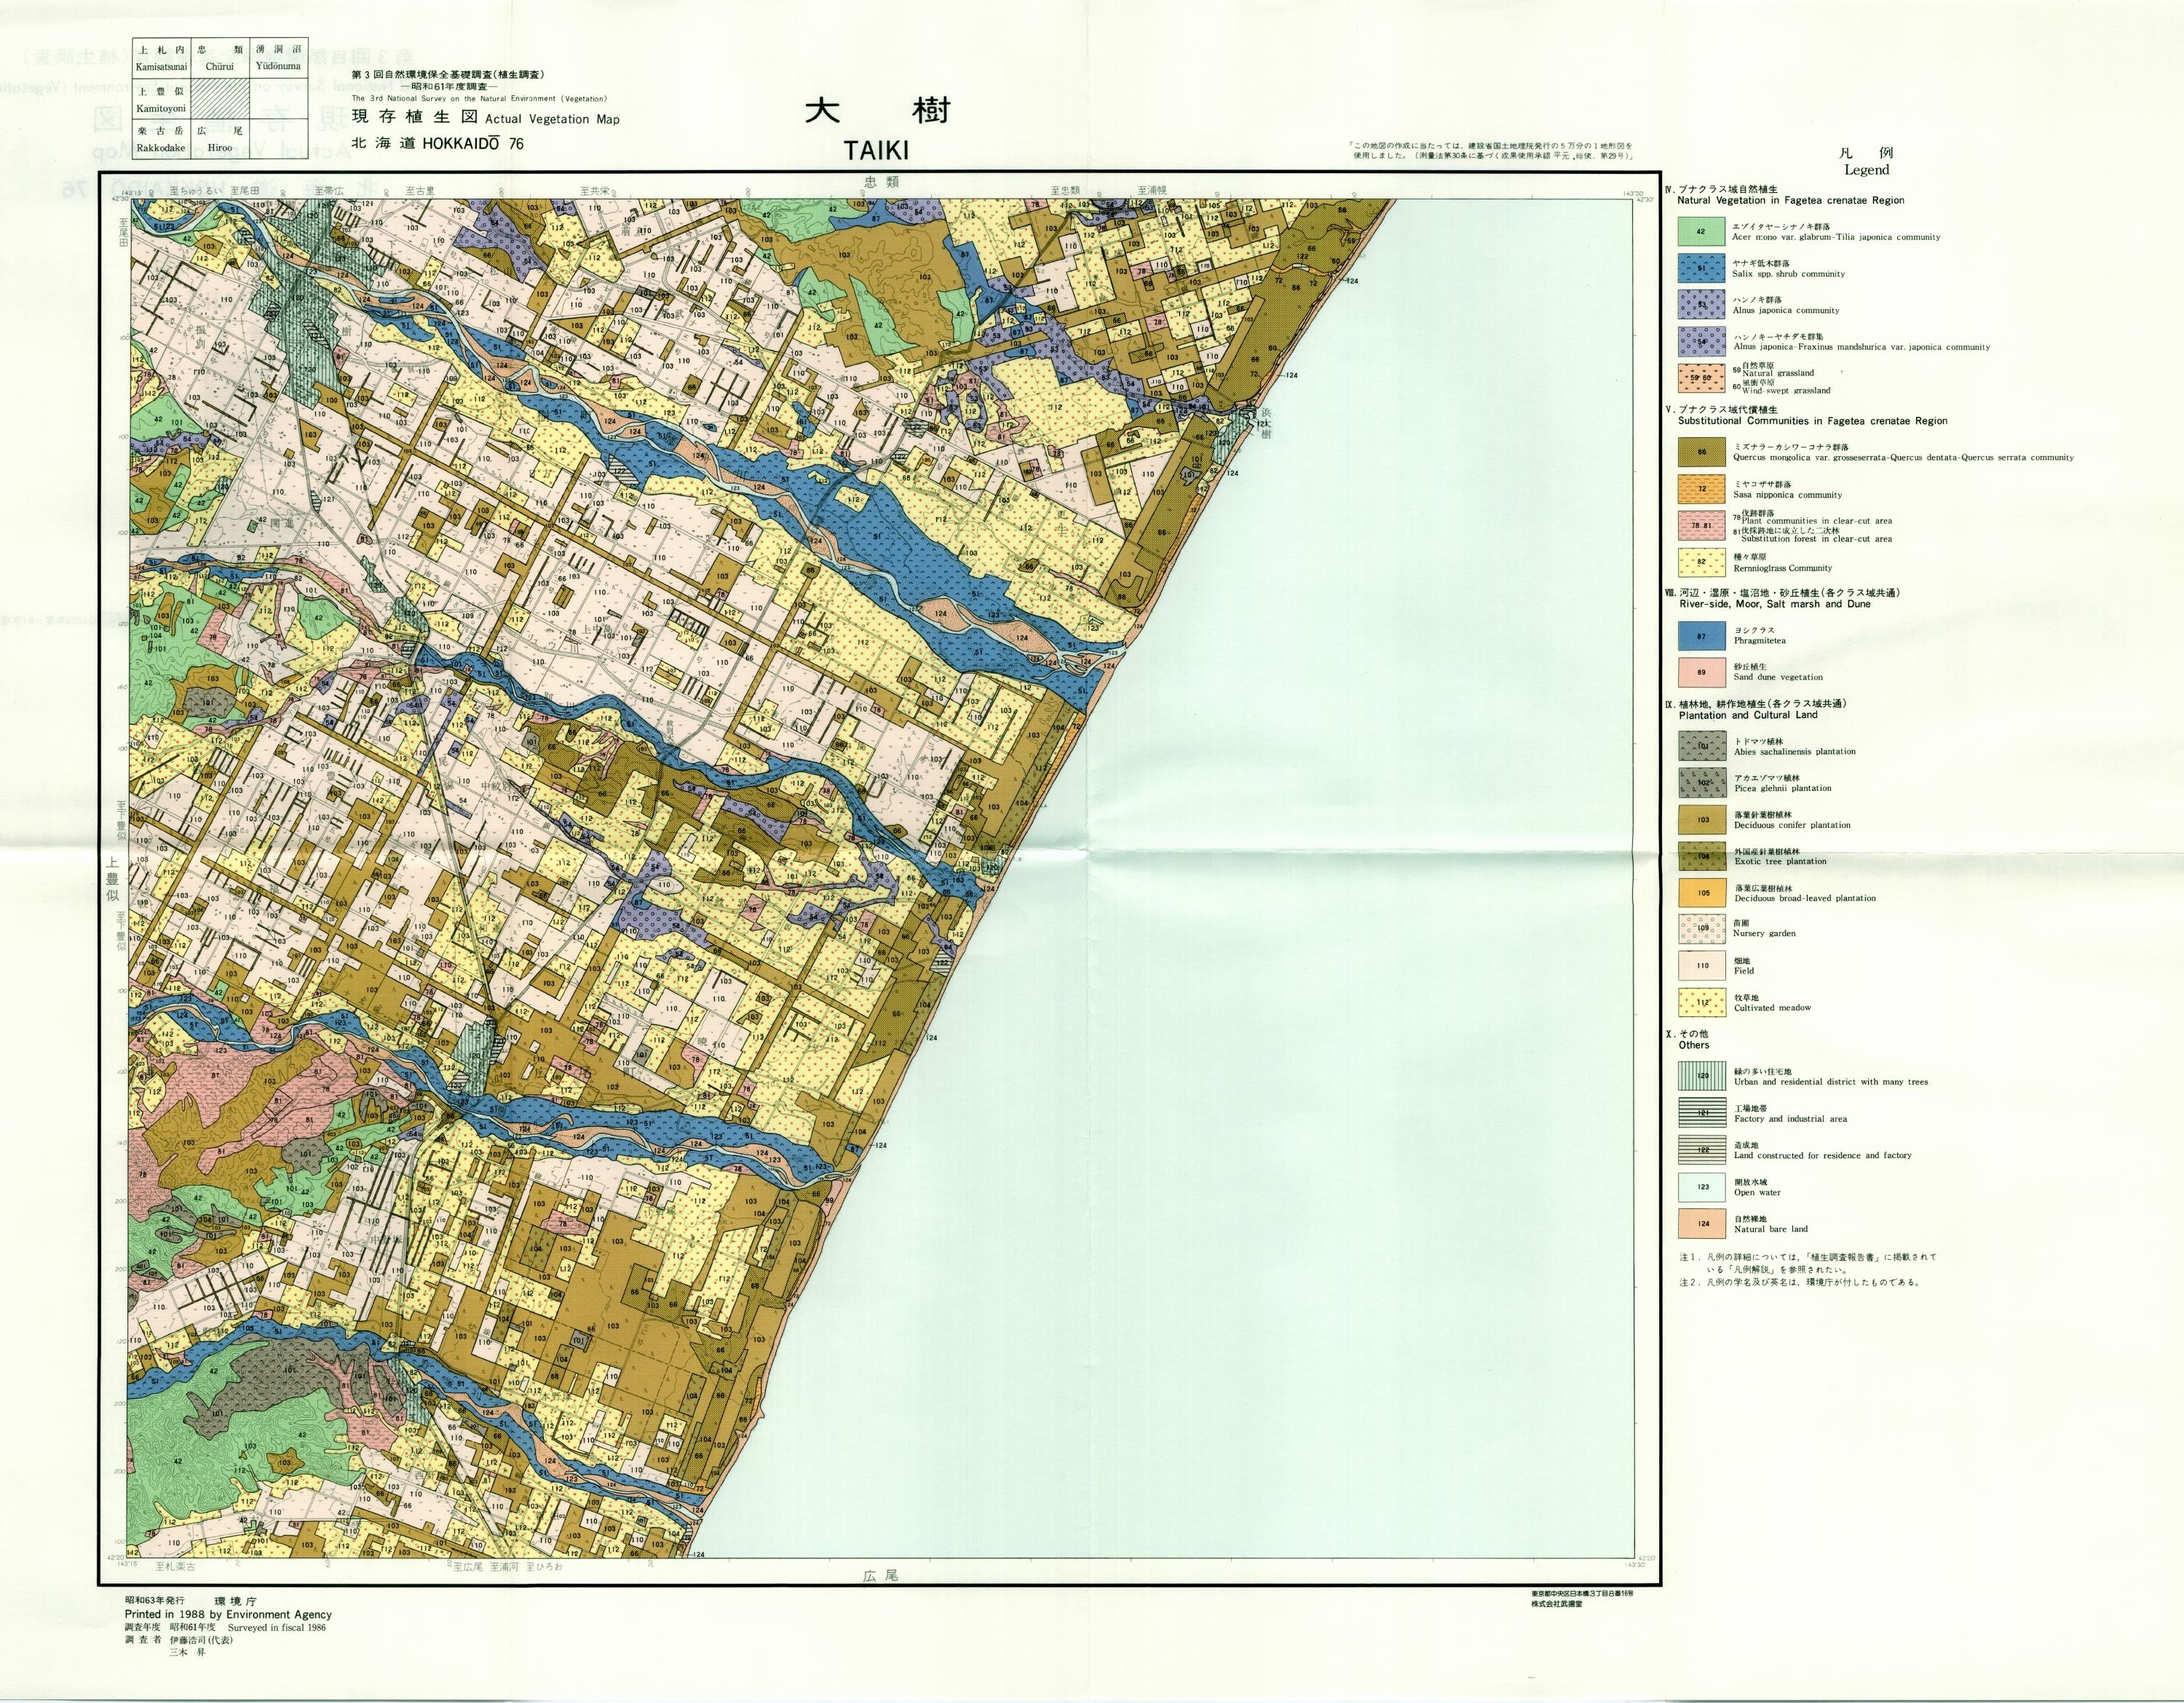Screen dimensions: 2184x1703
Task: Select the sand dune vegetation swatch 89
Action: [1701, 673]
